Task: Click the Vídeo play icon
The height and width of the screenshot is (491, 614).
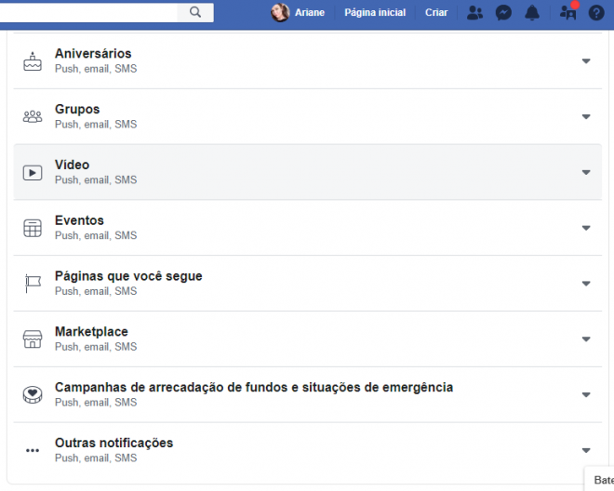Action: 33,172
